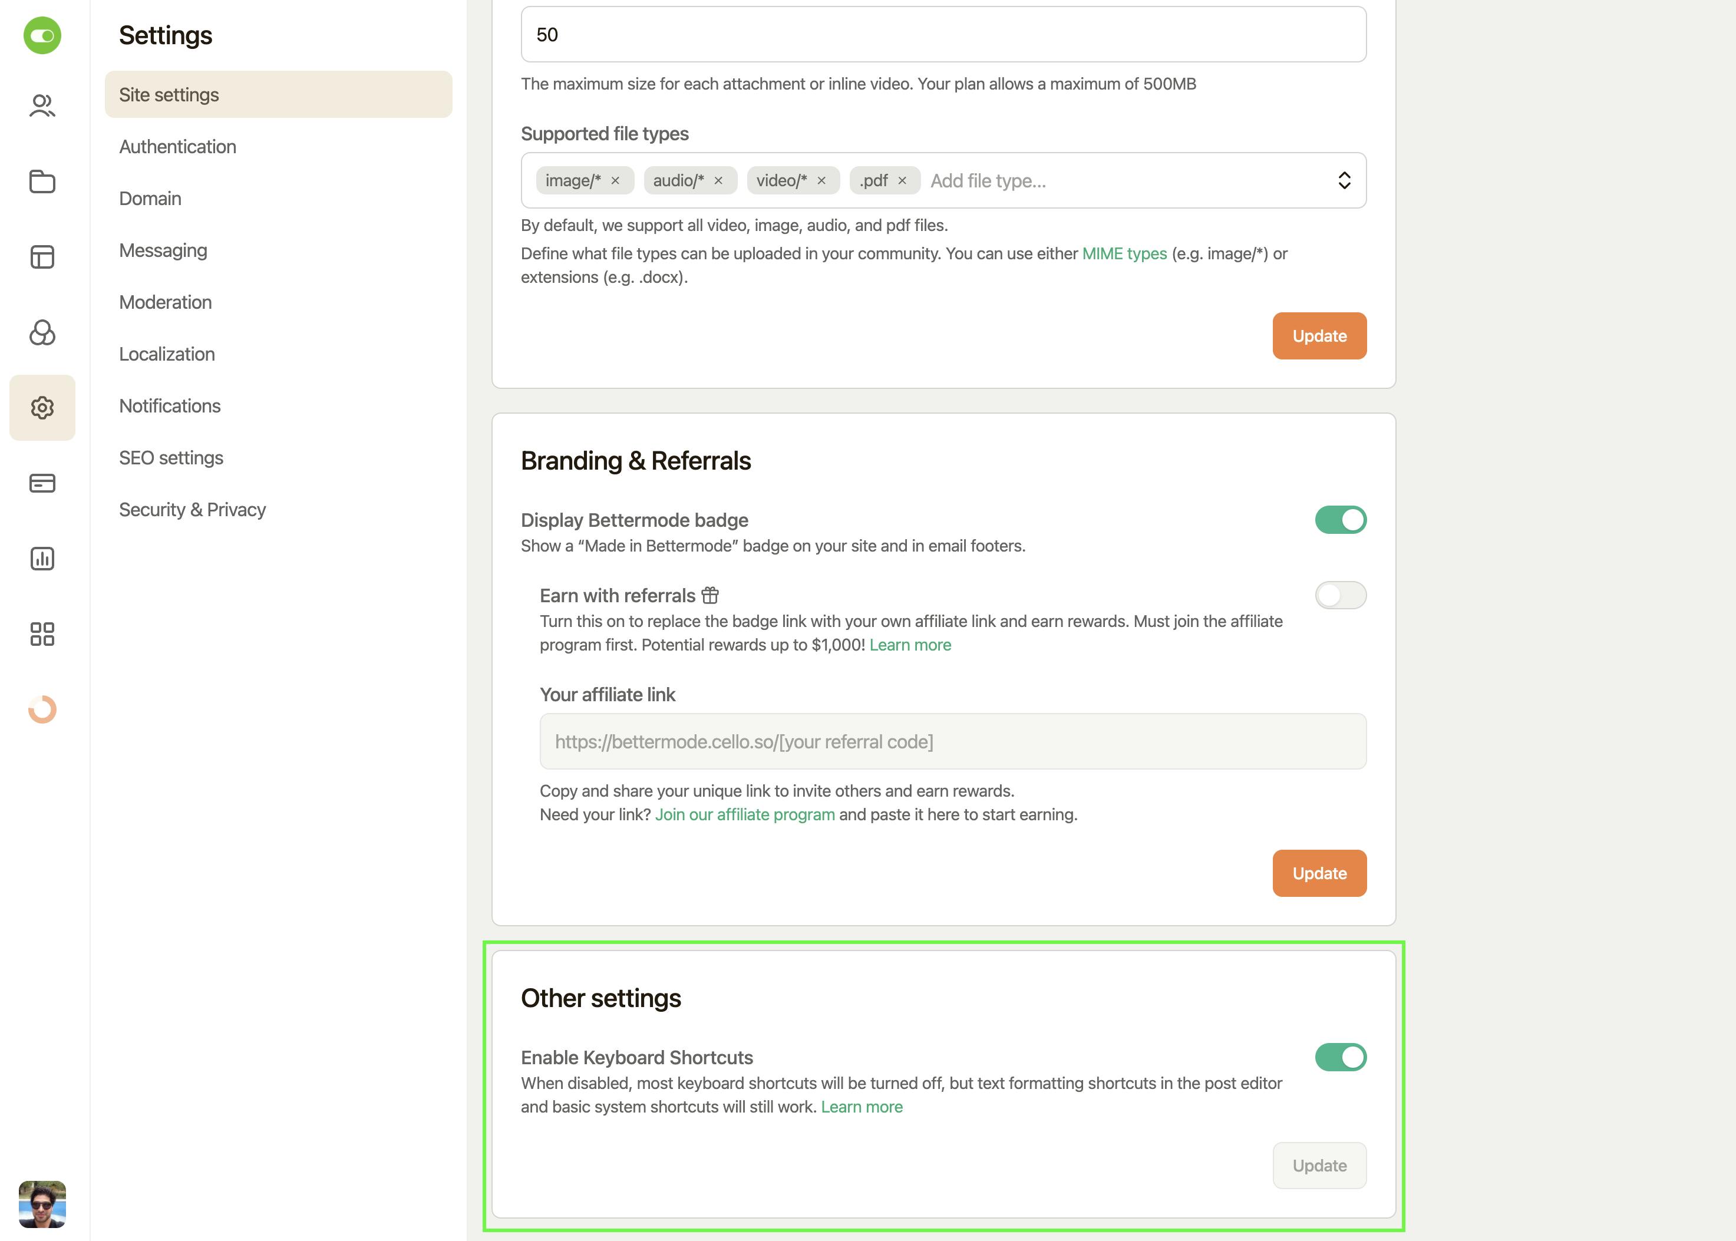This screenshot has width=1736, height=1241.
Task: Open the overlapping circles design icon
Action: [x=42, y=332]
